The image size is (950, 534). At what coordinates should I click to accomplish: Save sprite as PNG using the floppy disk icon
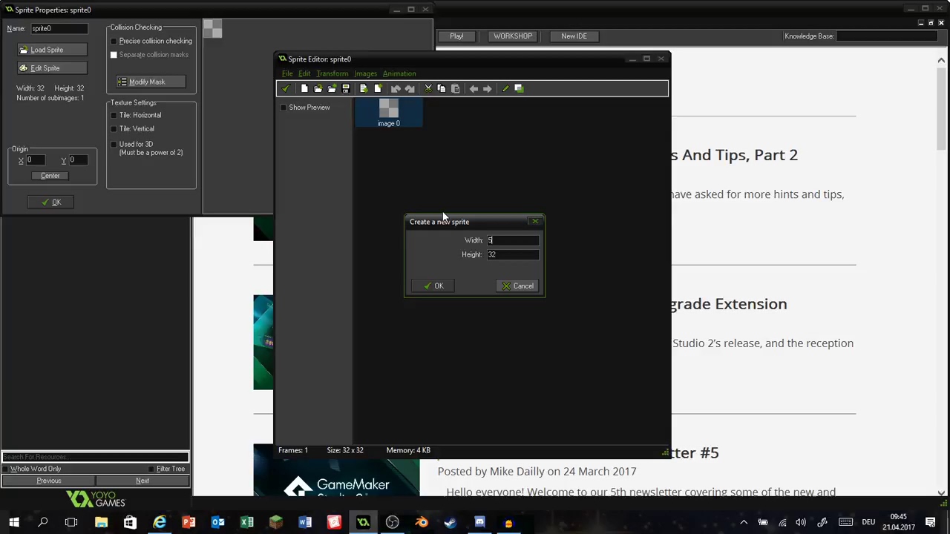pos(346,89)
